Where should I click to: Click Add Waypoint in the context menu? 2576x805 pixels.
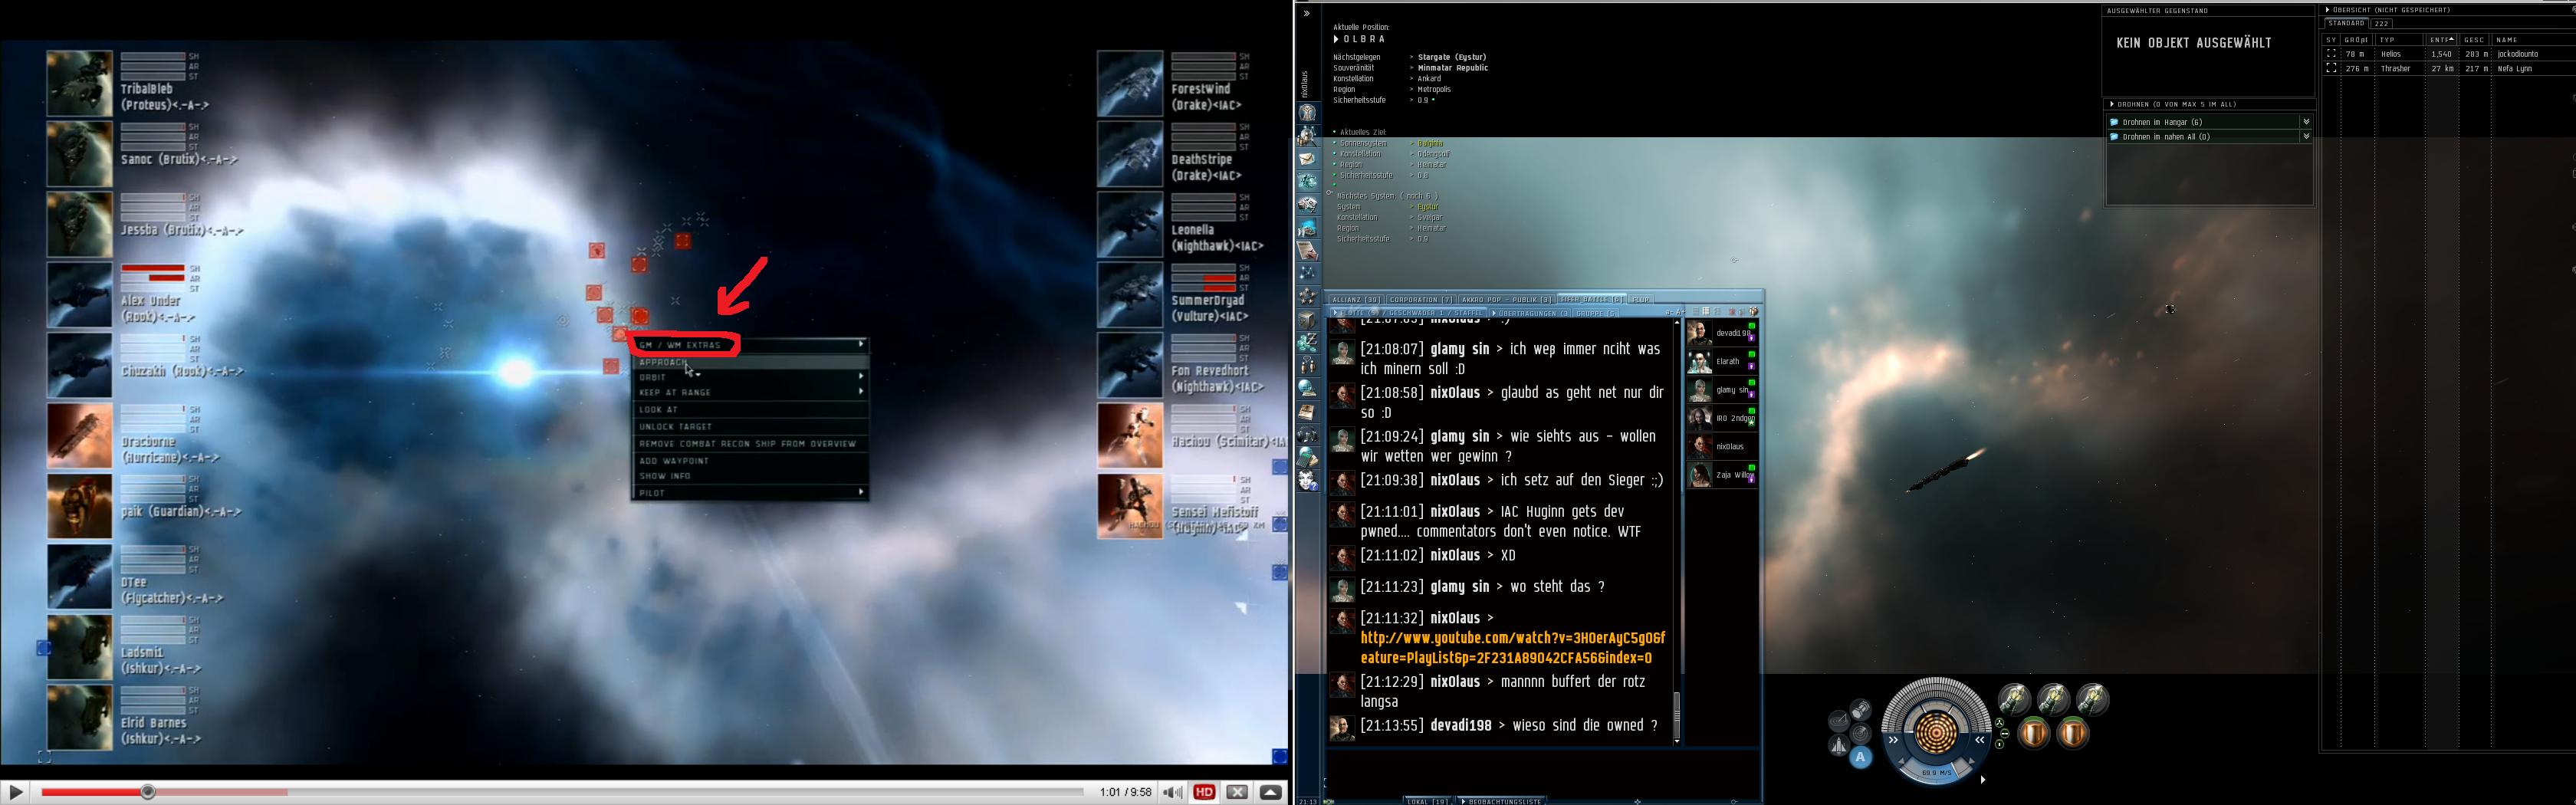749,460
